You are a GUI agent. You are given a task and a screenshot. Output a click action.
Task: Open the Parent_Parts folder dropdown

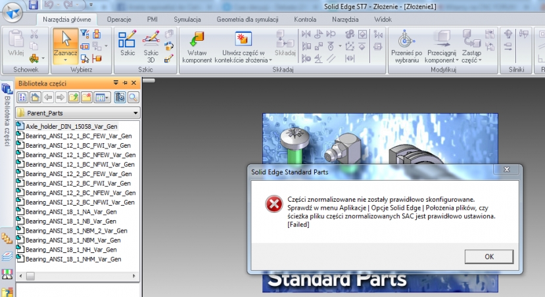(x=135, y=113)
